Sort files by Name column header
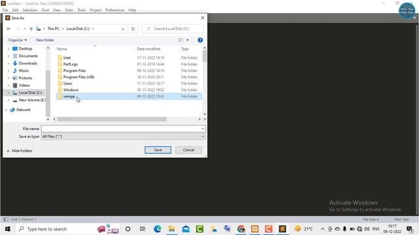Image resolution: width=419 pixels, height=235 pixels. coord(62,49)
